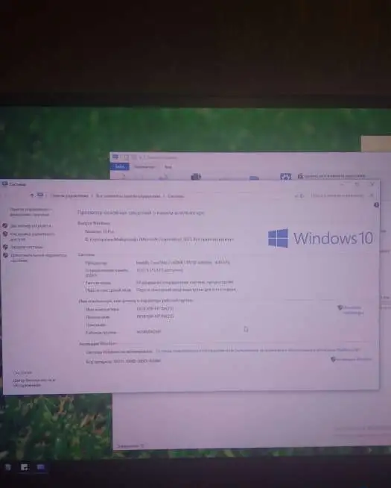Click the computer icon in breadcrumb bar

39,195
